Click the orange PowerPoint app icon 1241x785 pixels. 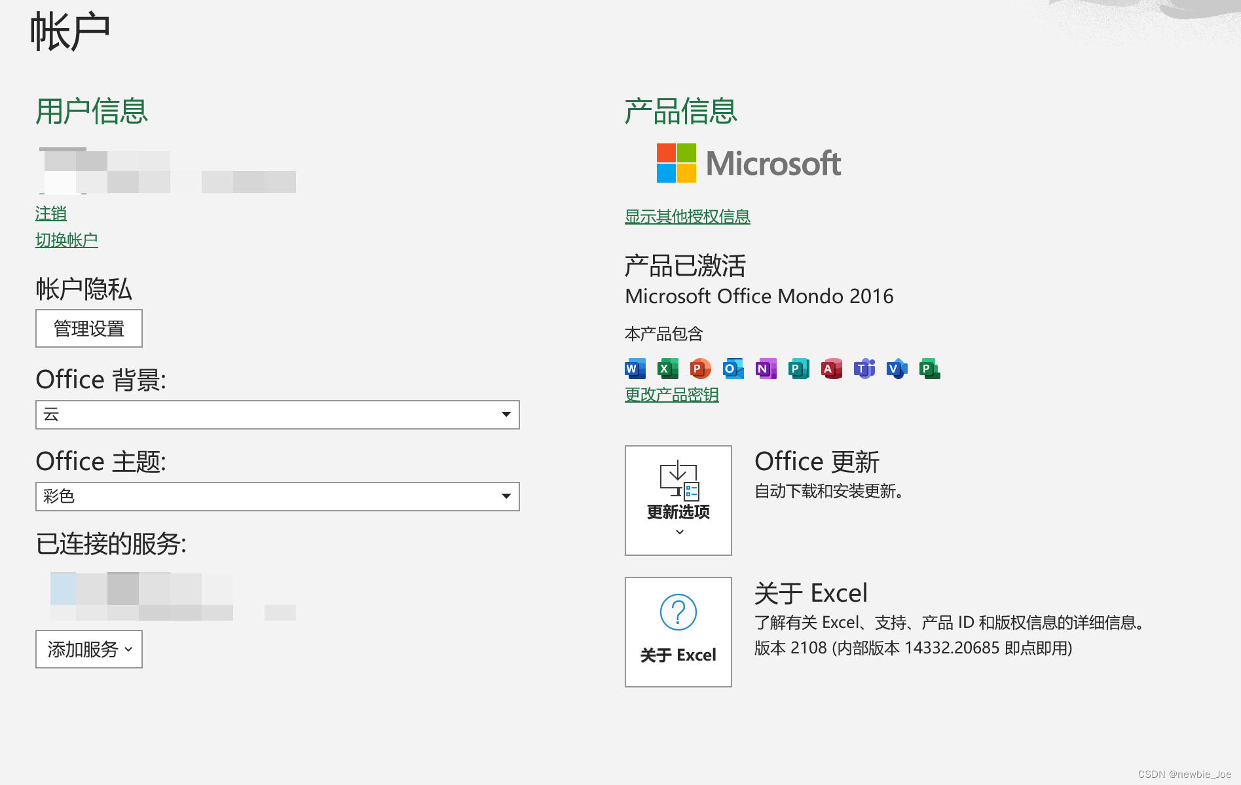click(701, 369)
